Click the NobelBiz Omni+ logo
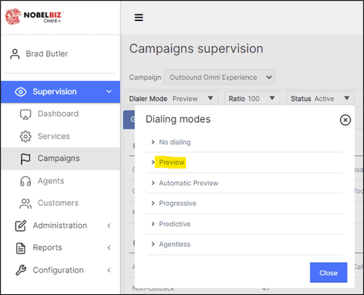The image size is (364, 295). pos(33,17)
